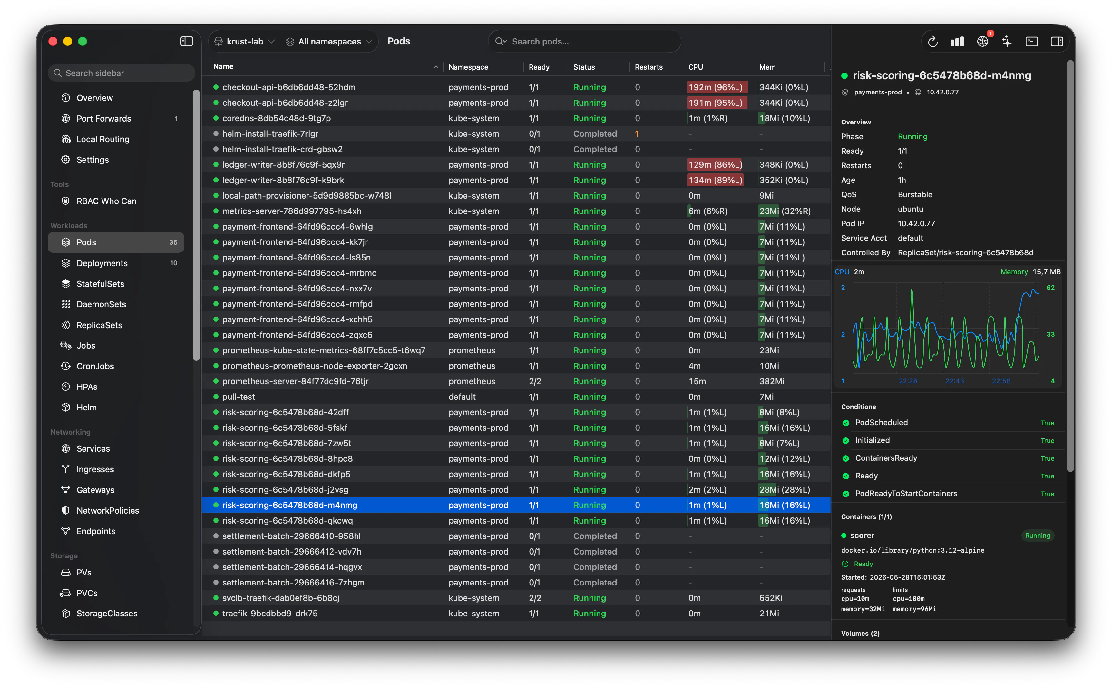Open Jobs in the sidebar
The height and width of the screenshot is (688, 1112).
(x=116, y=345)
